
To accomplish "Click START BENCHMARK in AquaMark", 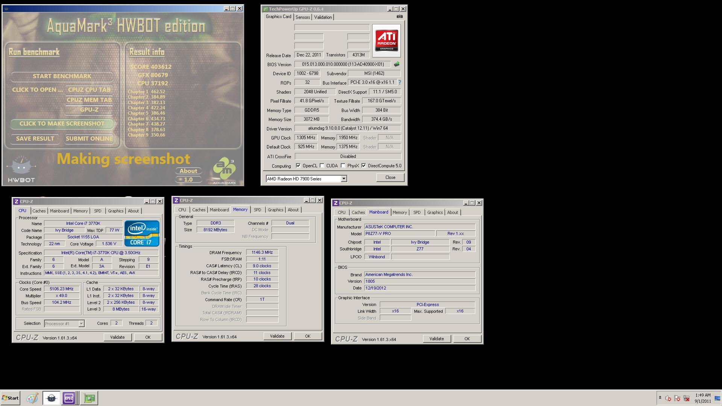I will point(62,76).
